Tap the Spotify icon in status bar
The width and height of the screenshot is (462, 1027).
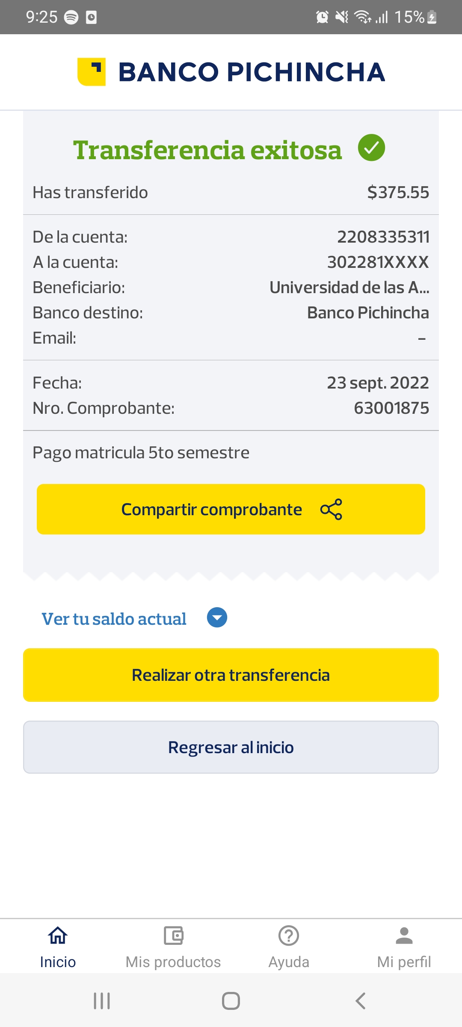[71, 17]
